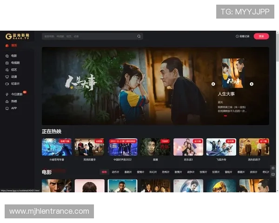Click the 登录 login button
Image resolution: width=279 pixels, height=223 pixels.
coord(261,36)
